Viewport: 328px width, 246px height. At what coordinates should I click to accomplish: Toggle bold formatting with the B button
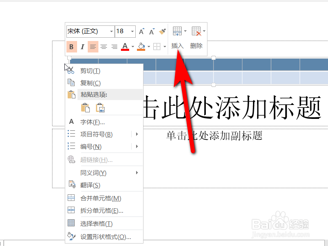tap(71, 46)
